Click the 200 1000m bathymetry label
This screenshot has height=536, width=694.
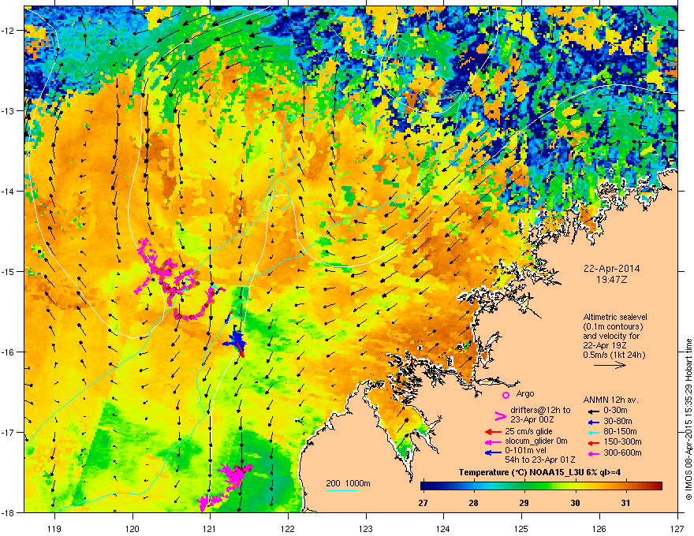(x=348, y=483)
